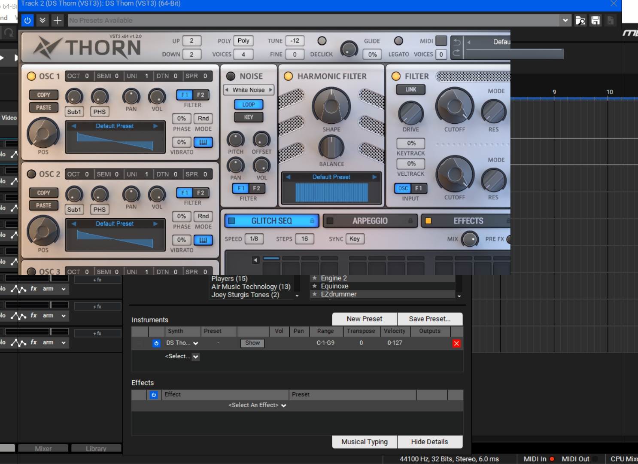Adjust the upper filter CUTOFF knob
The image size is (638, 464).
pos(455,106)
